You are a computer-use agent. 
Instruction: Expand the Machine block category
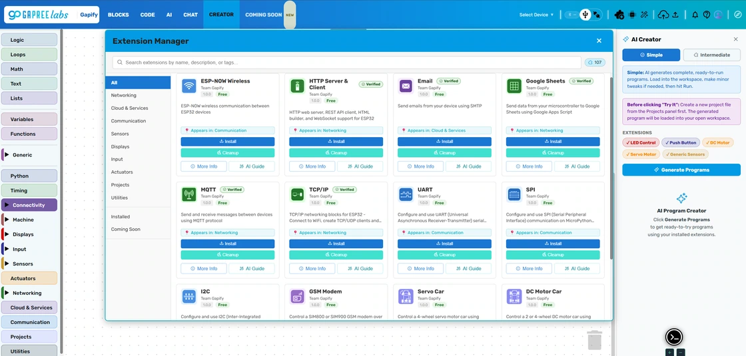tap(29, 220)
